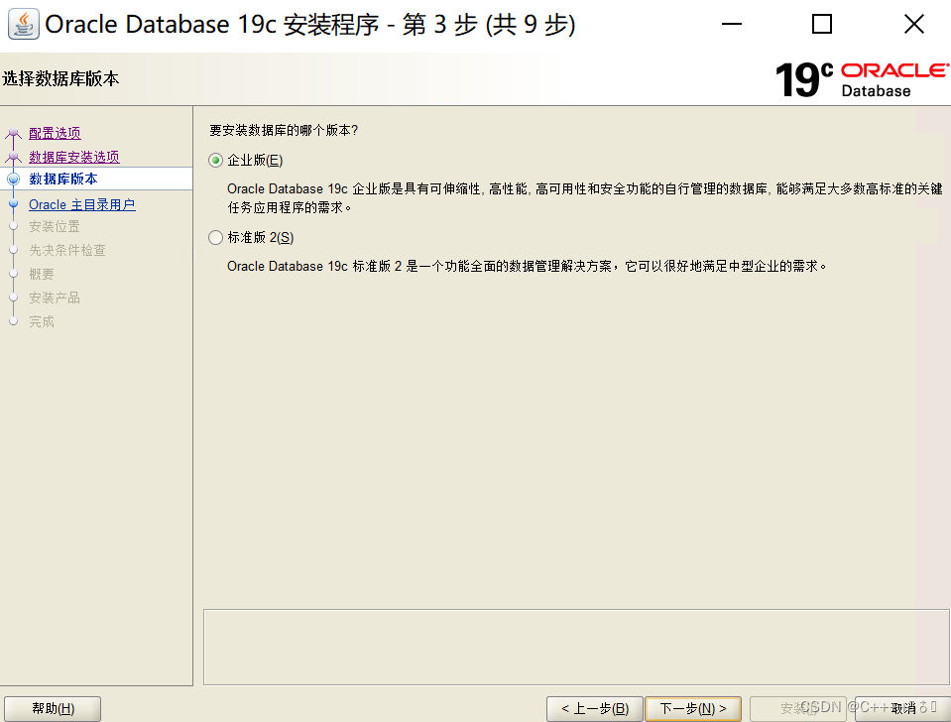Click the 安装位置 step label
This screenshot has width=951, height=722.
pyautogui.click(x=55, y=226)
